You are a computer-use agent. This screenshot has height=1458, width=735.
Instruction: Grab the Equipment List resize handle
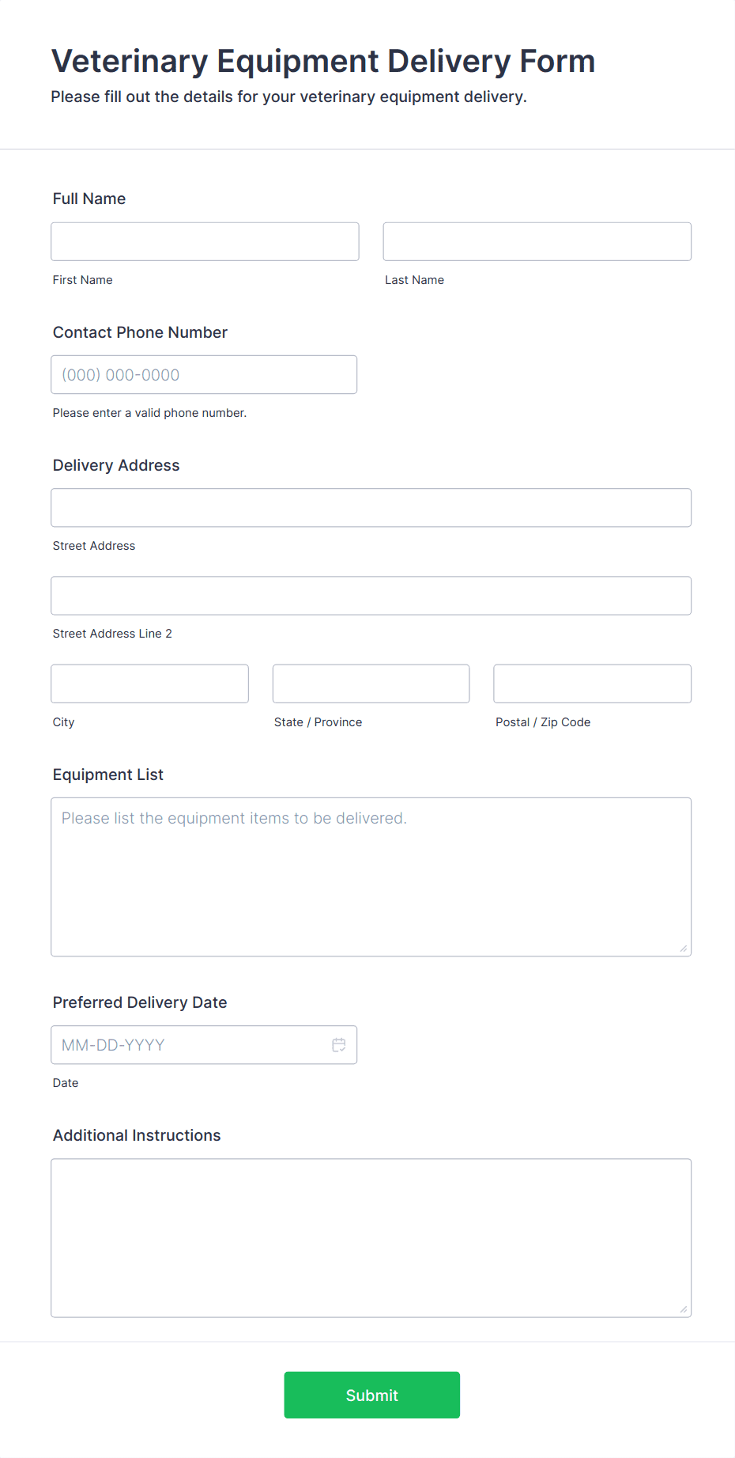[x=684, y=949]
